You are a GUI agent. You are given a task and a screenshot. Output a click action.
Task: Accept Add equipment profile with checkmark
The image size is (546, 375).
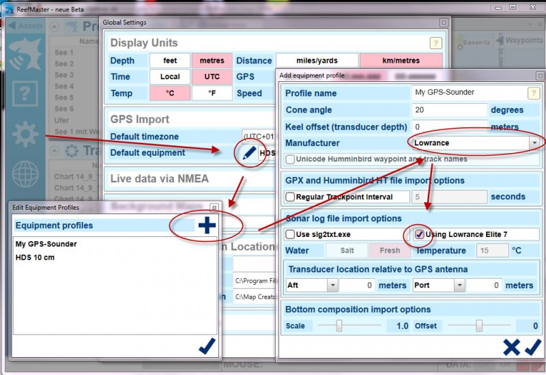[x=532, y=347]
